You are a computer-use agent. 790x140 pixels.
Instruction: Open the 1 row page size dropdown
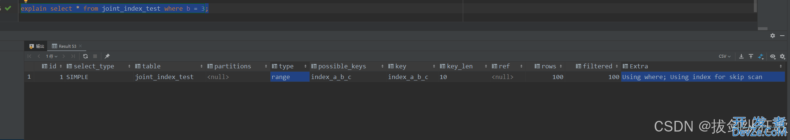[x=52, y=56]
